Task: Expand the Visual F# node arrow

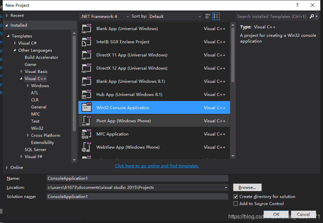Action: point(21,156)
